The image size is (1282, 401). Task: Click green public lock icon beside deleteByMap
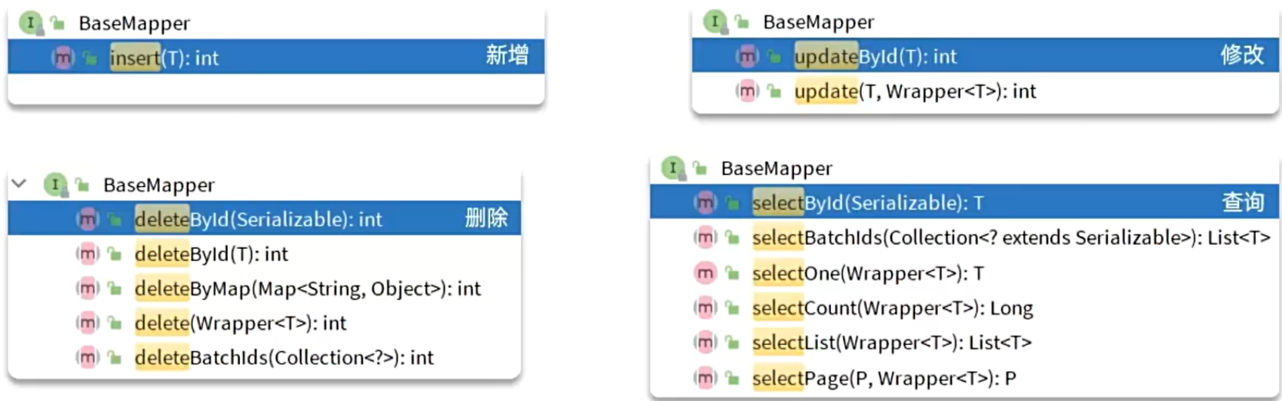pyautogui.click(x=115, y=289)
